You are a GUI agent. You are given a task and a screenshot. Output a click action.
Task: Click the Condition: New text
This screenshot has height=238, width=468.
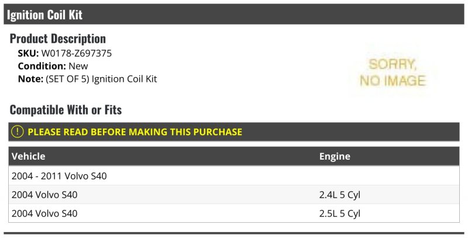tap(53, 66)
